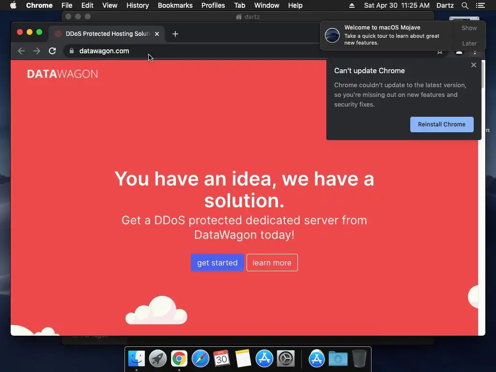Screen dimensions: 496x372
Task: Reload the datawagon.com page
Action: tap(52, 51)
